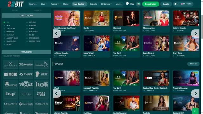
Task: Expand the Sports dropdown menu
Action: click(33, 4)
